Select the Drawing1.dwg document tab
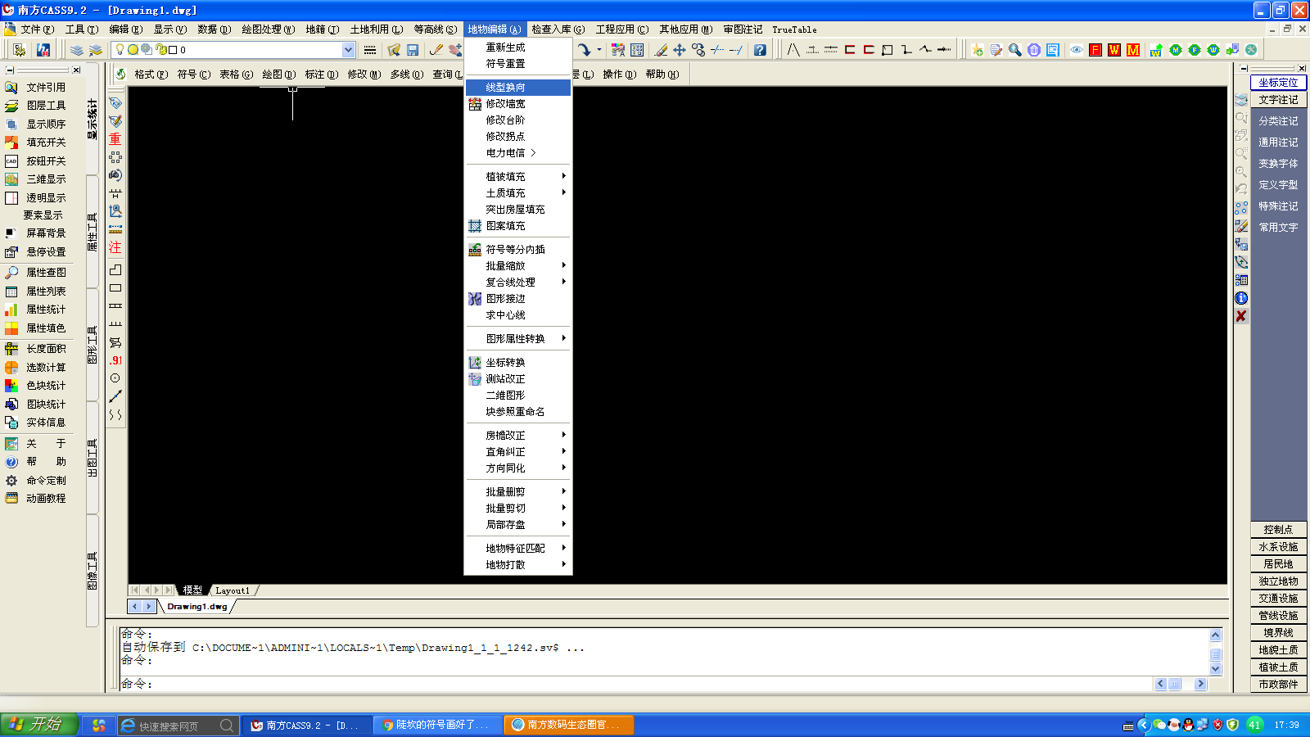Screen dimensions: 1310x737 click(x=197, y=607)
